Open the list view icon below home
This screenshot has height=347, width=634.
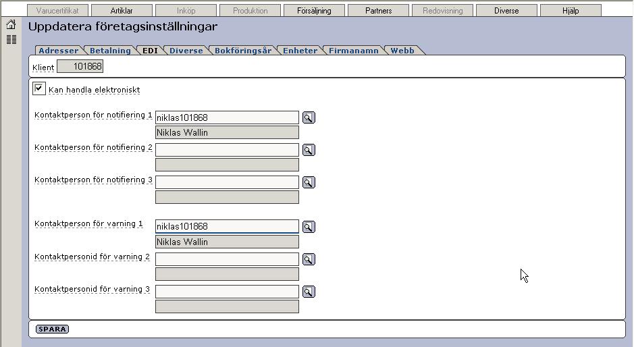(11, 40)
